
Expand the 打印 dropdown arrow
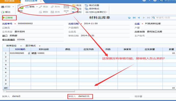click(13, 7)
